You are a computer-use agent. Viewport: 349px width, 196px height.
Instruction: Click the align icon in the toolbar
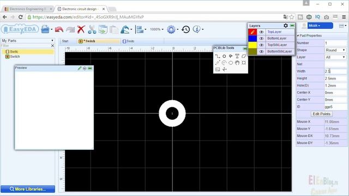click(140, 29)
